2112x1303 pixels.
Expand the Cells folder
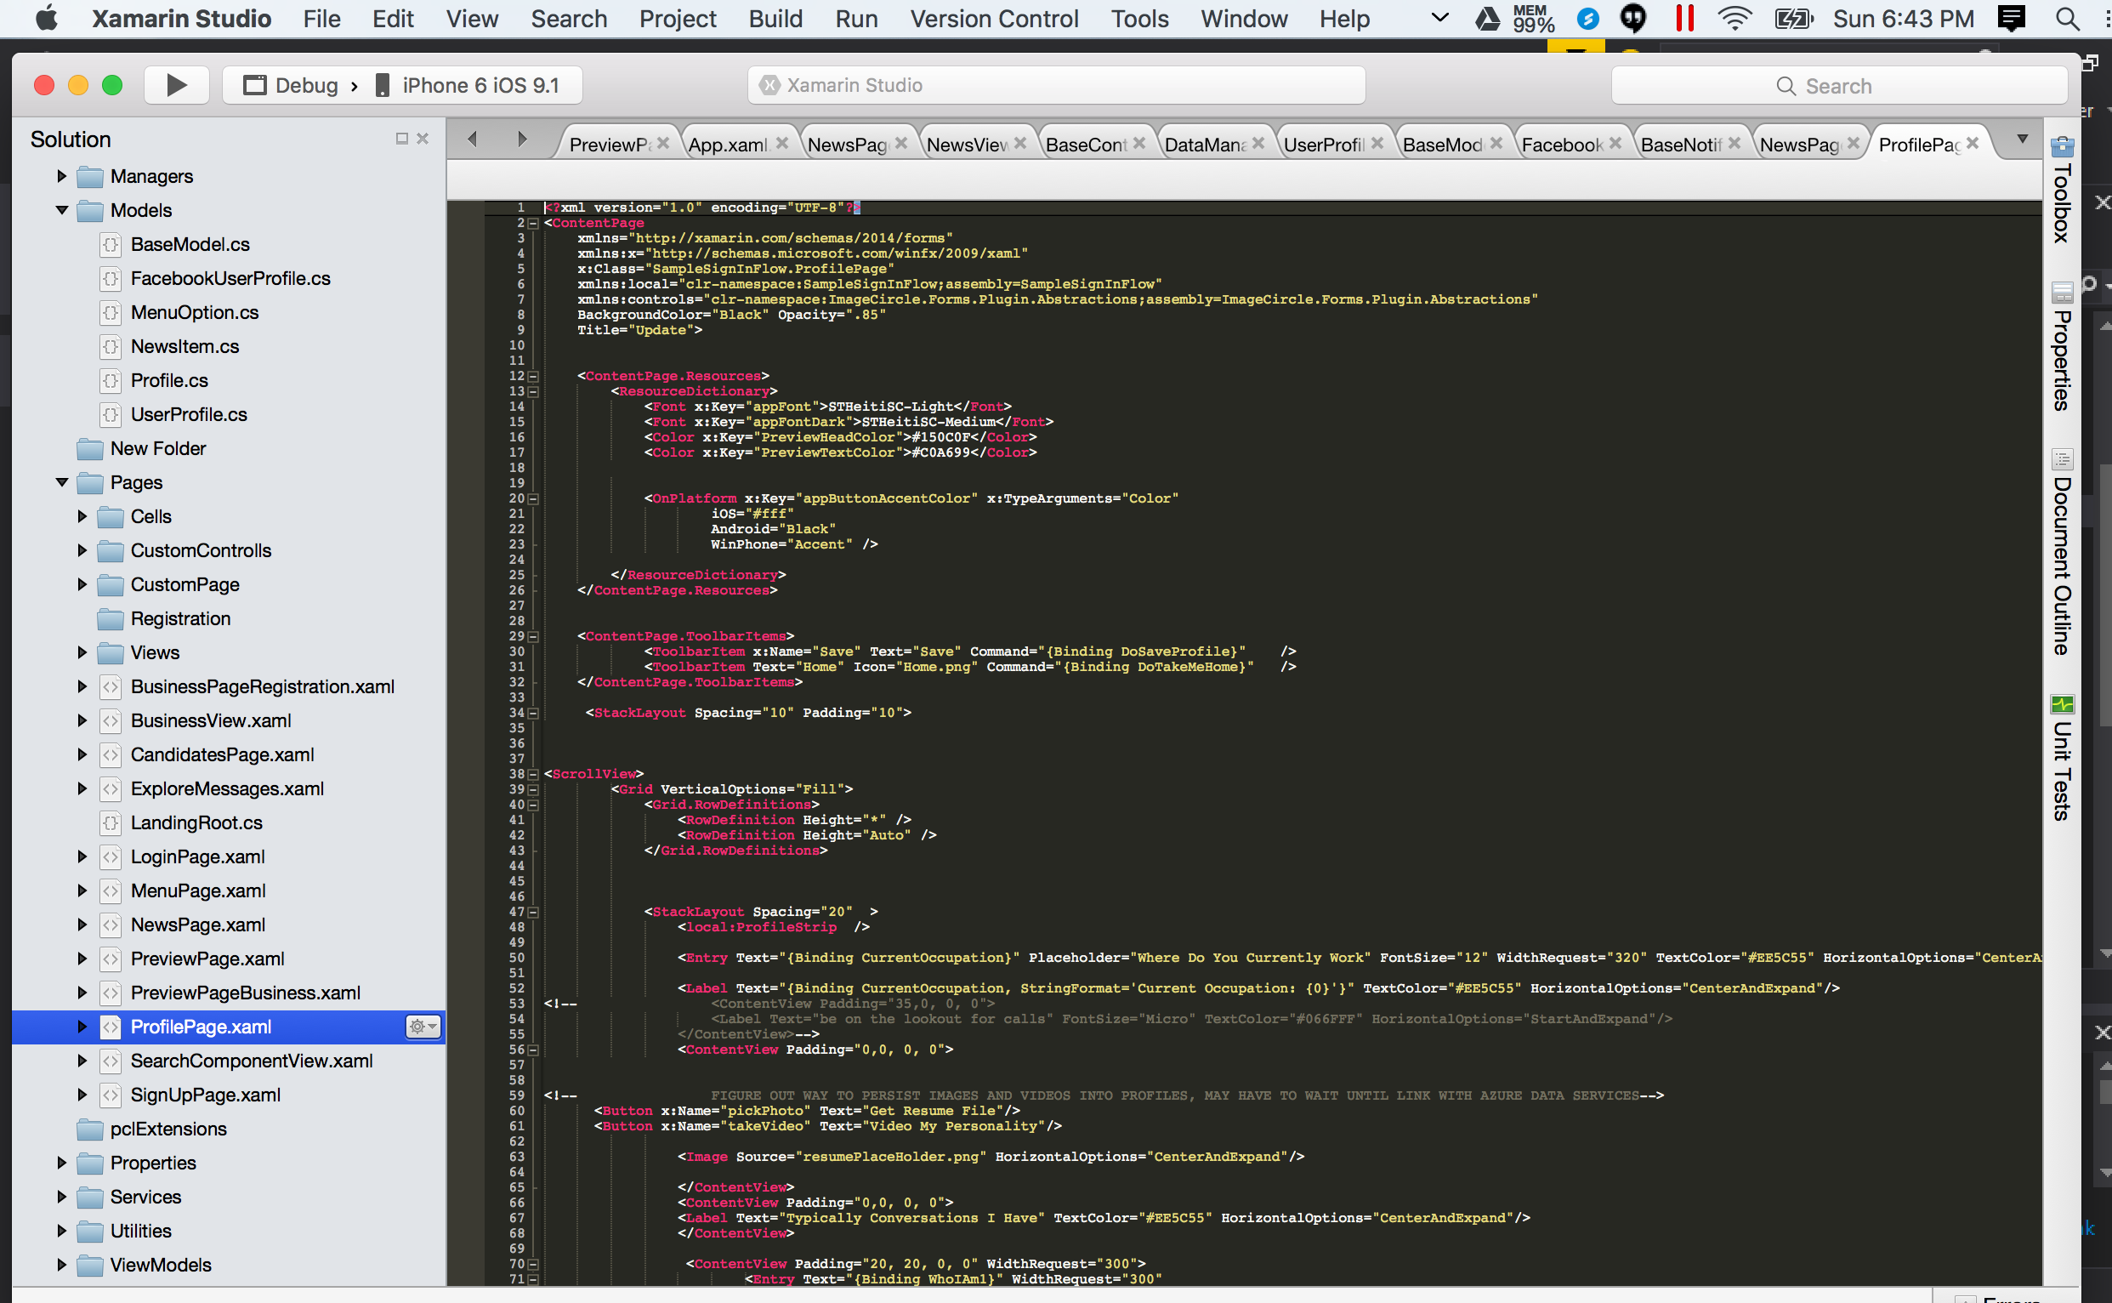(x=82, y=516)
